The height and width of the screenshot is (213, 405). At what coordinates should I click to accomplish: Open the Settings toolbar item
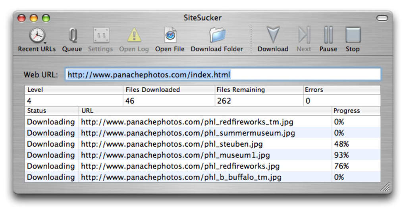click(100, 35)
